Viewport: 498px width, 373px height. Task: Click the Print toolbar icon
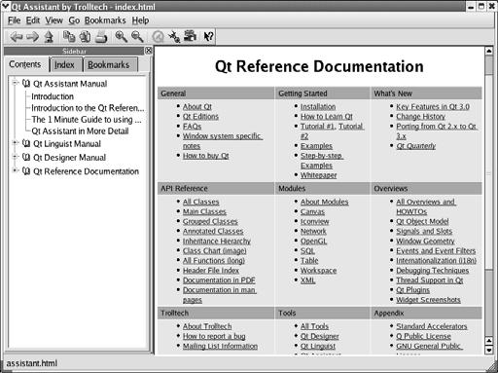(x=101, y=37)
